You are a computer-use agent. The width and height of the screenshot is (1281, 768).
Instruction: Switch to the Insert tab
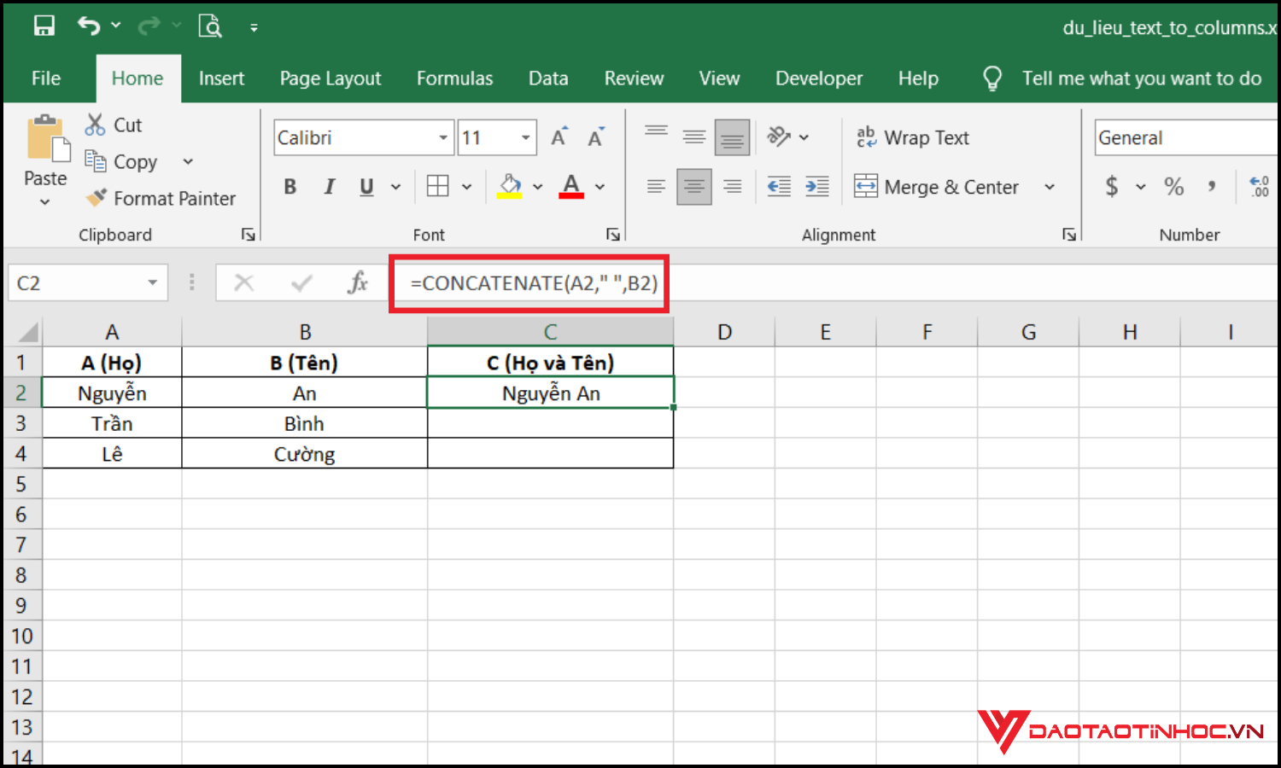(221, 79)
